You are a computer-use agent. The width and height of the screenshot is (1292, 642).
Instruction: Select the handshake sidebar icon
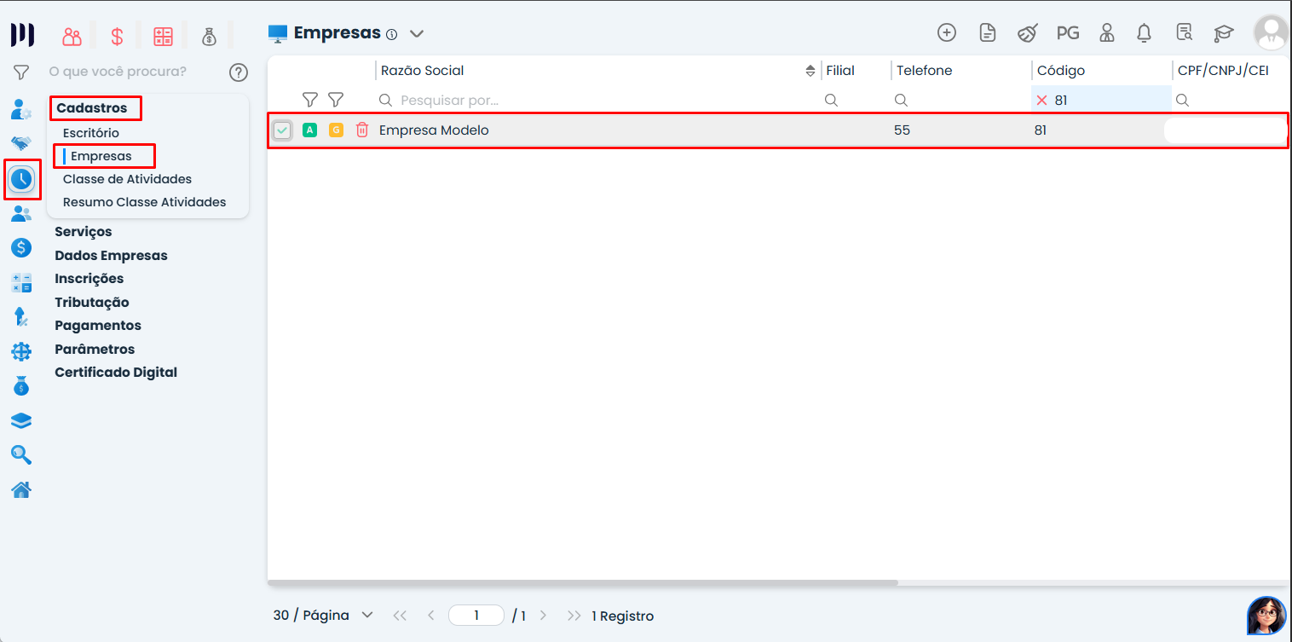coord(21,143)
